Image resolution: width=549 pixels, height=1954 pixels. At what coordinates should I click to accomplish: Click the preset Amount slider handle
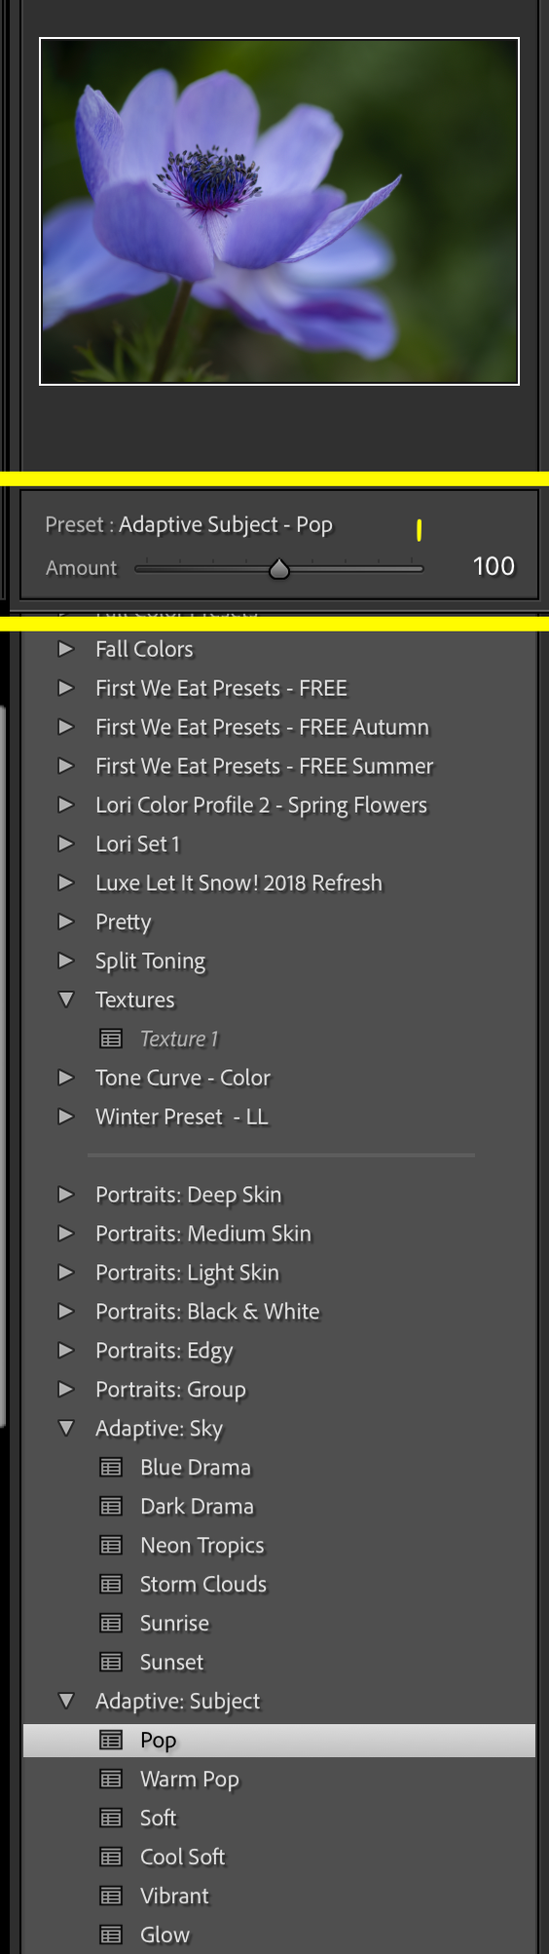tap(279, 569)
